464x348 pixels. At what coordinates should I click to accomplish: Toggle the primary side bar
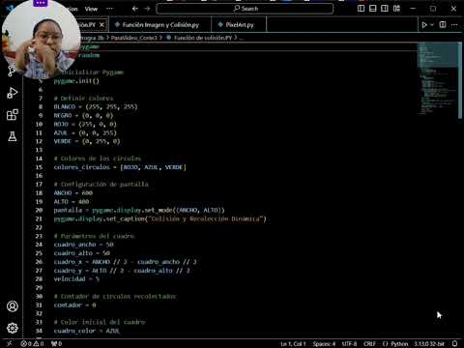361,9
